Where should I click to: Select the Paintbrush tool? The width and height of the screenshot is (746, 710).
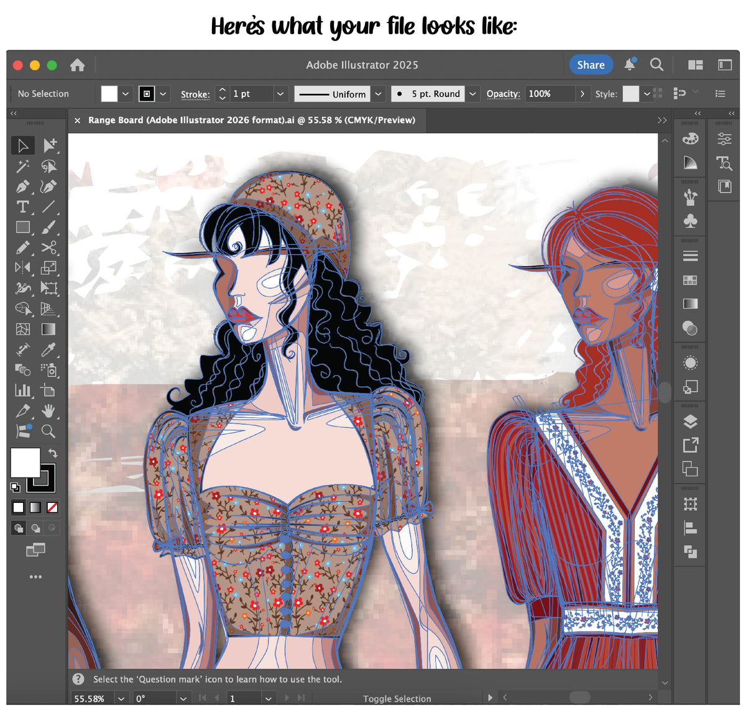(48, 228)
